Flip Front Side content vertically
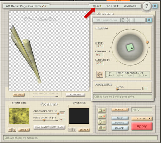161x143 pixels. tap(14, 130)
